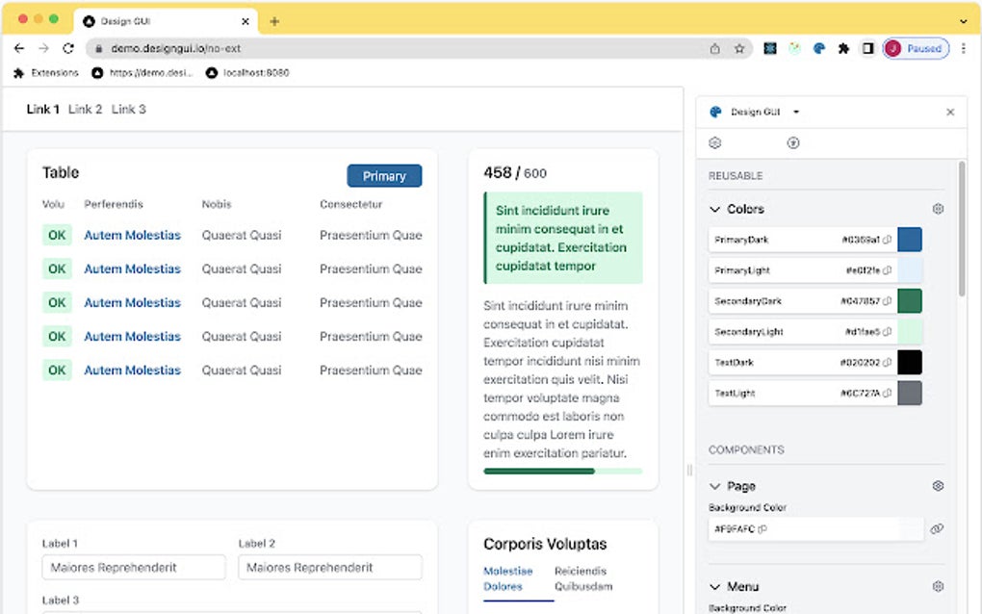Copy the SecondaryLight hex code

click(x=887, y=332)
